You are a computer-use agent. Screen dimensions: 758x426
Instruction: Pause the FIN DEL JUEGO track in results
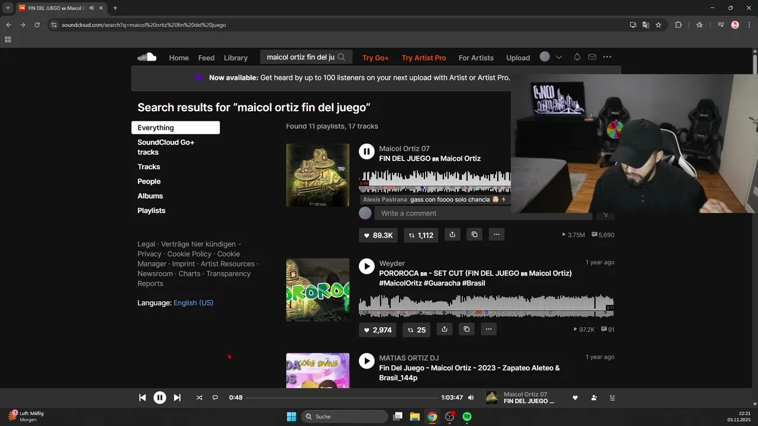(x=367, y=152)
